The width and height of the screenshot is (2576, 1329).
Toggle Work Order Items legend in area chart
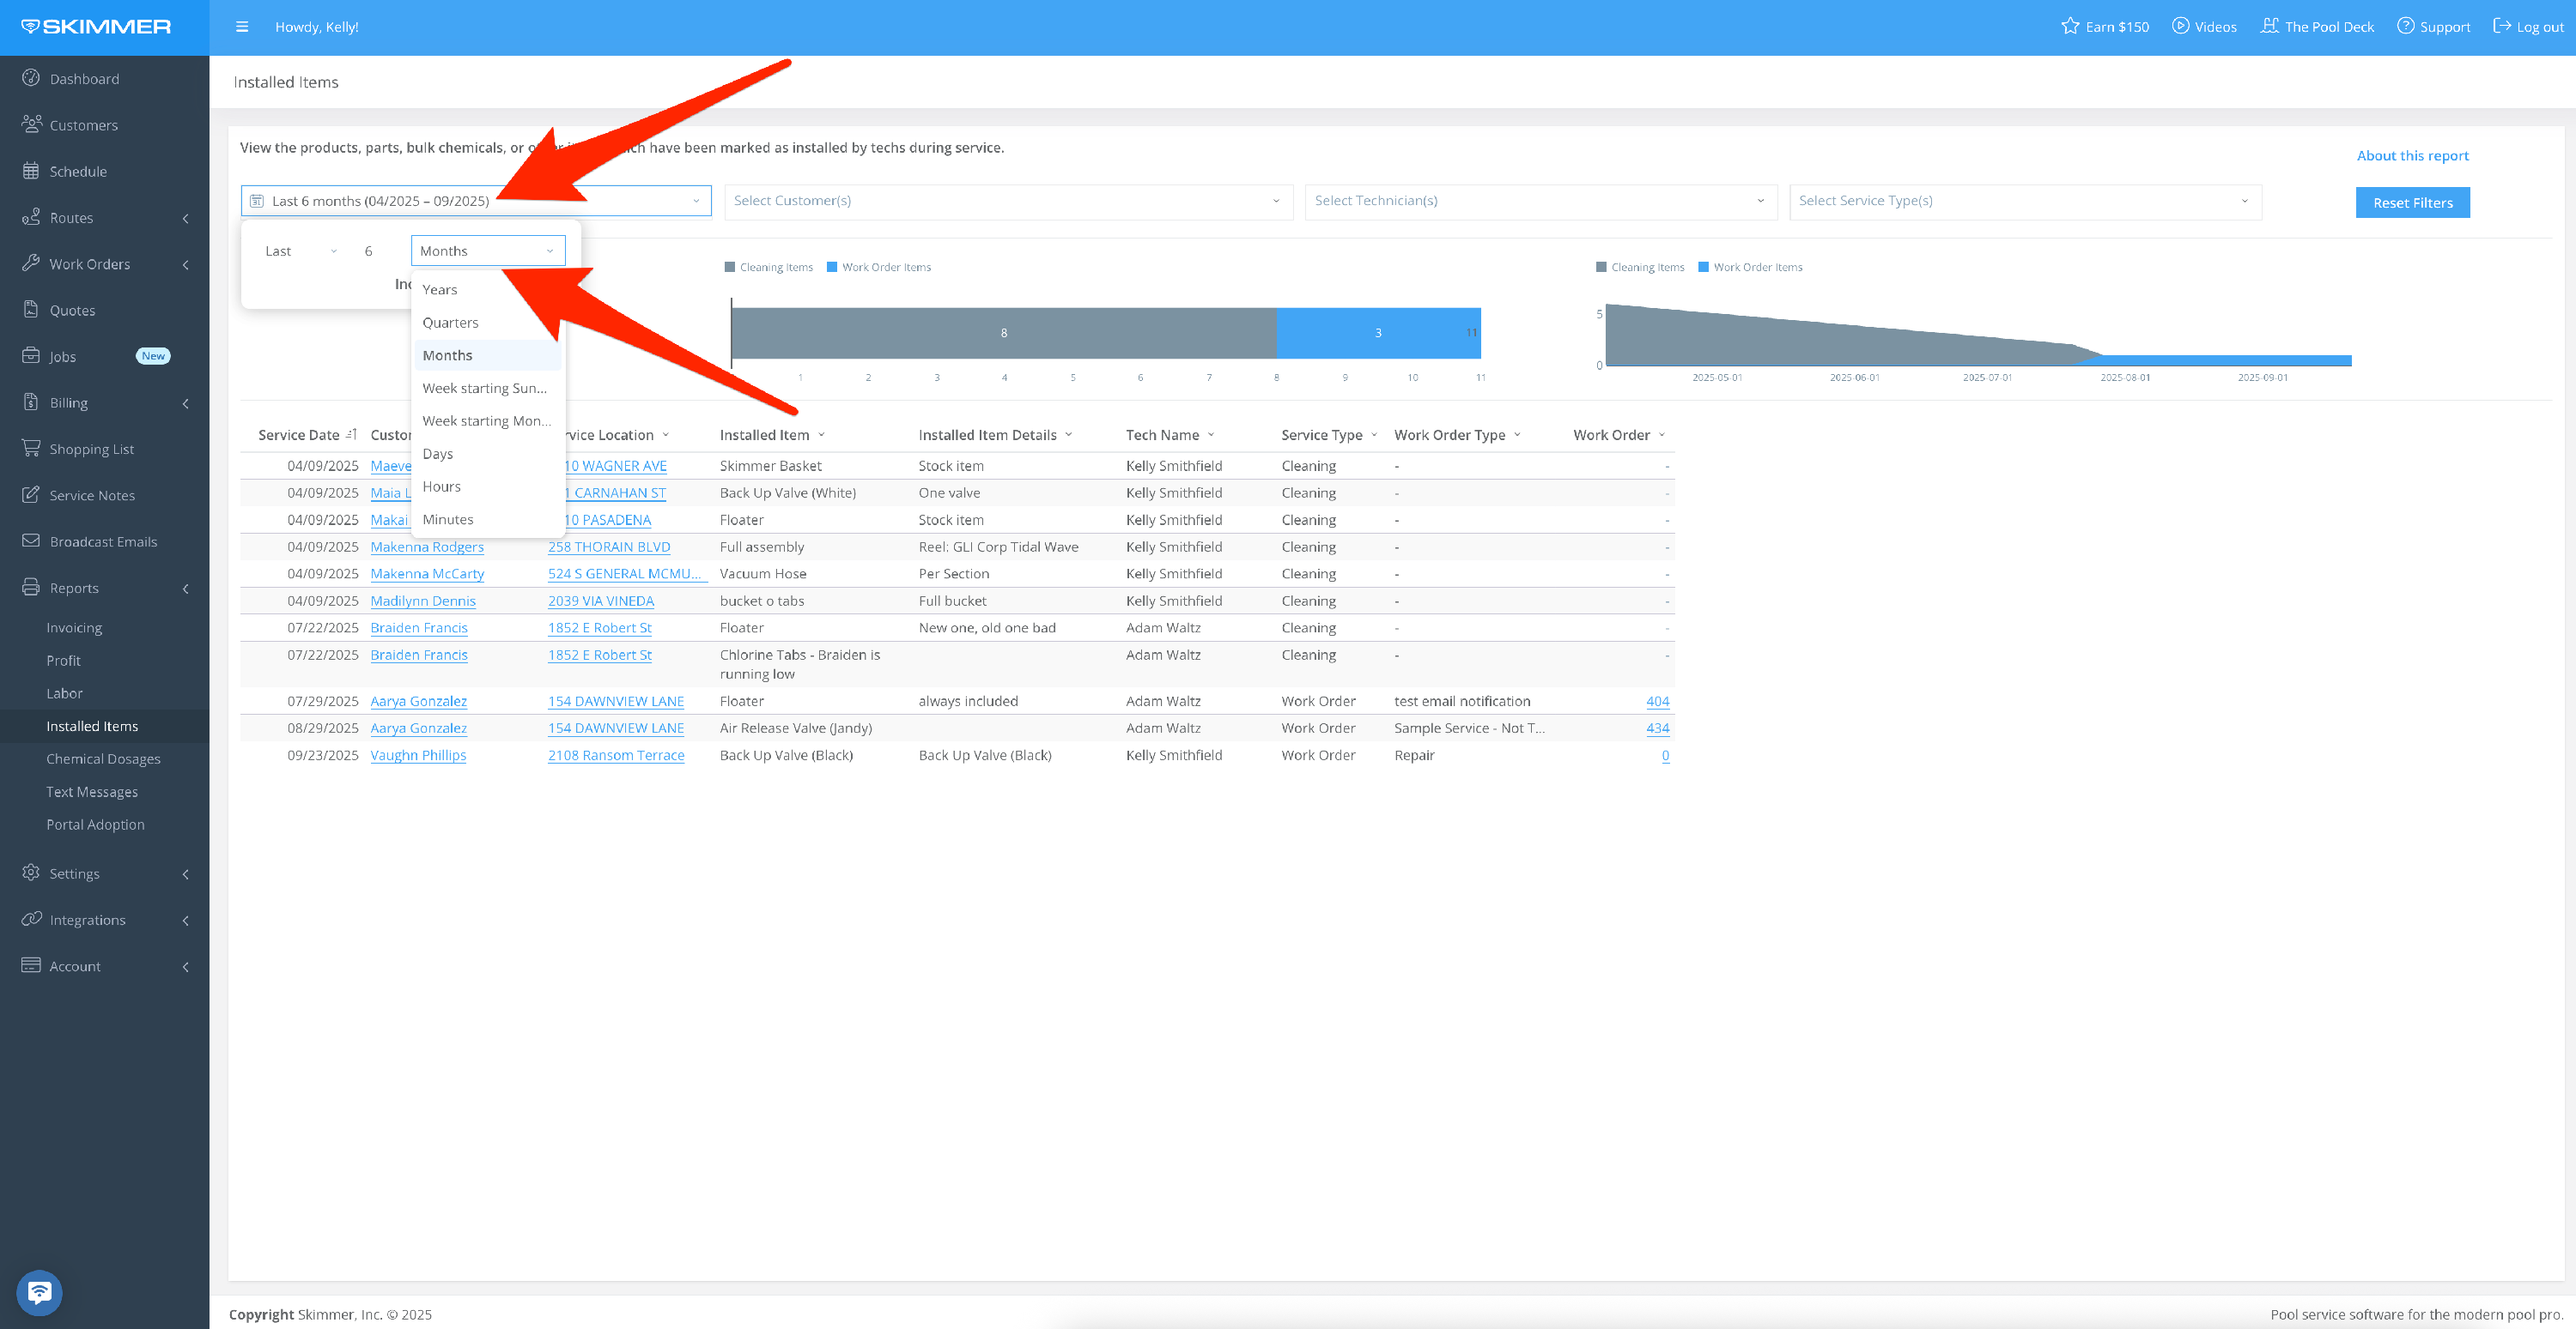point(1751,267)
